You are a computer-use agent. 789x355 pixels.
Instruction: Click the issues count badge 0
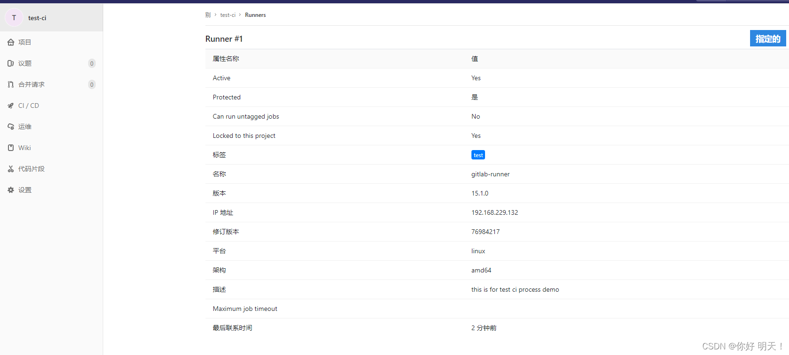(x=92, y=63)
